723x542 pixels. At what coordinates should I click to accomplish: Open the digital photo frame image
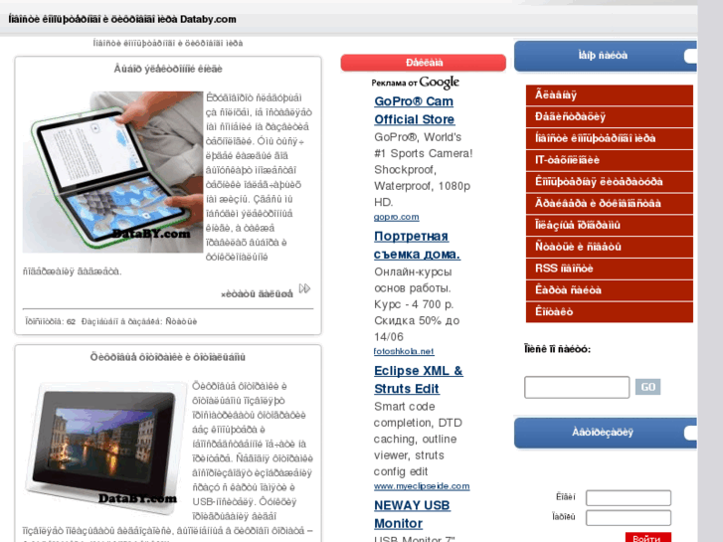[107, 447]
